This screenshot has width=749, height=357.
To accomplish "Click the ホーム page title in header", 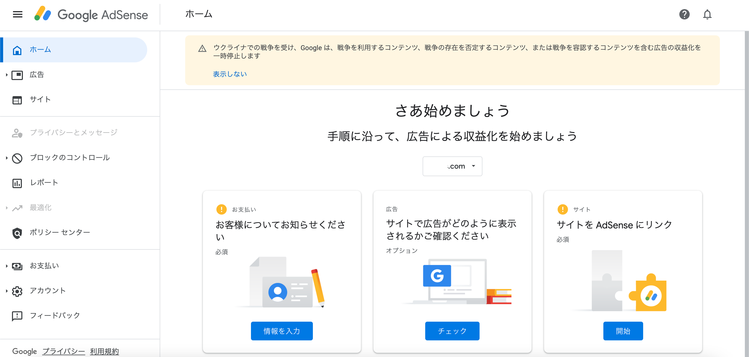I will point(199,14).
